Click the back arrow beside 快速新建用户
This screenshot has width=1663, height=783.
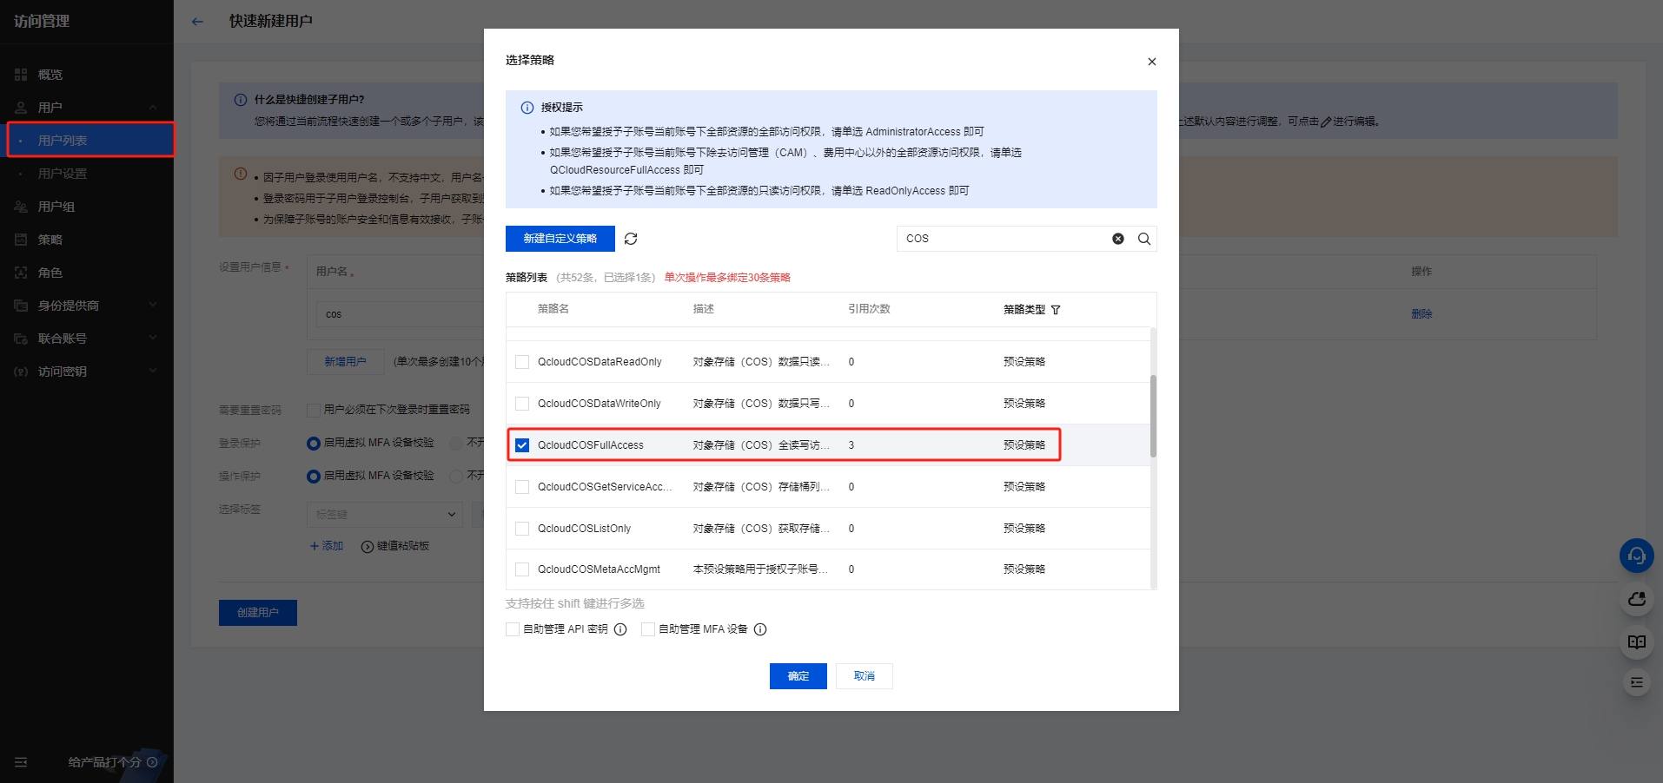(x=197, y=22)
